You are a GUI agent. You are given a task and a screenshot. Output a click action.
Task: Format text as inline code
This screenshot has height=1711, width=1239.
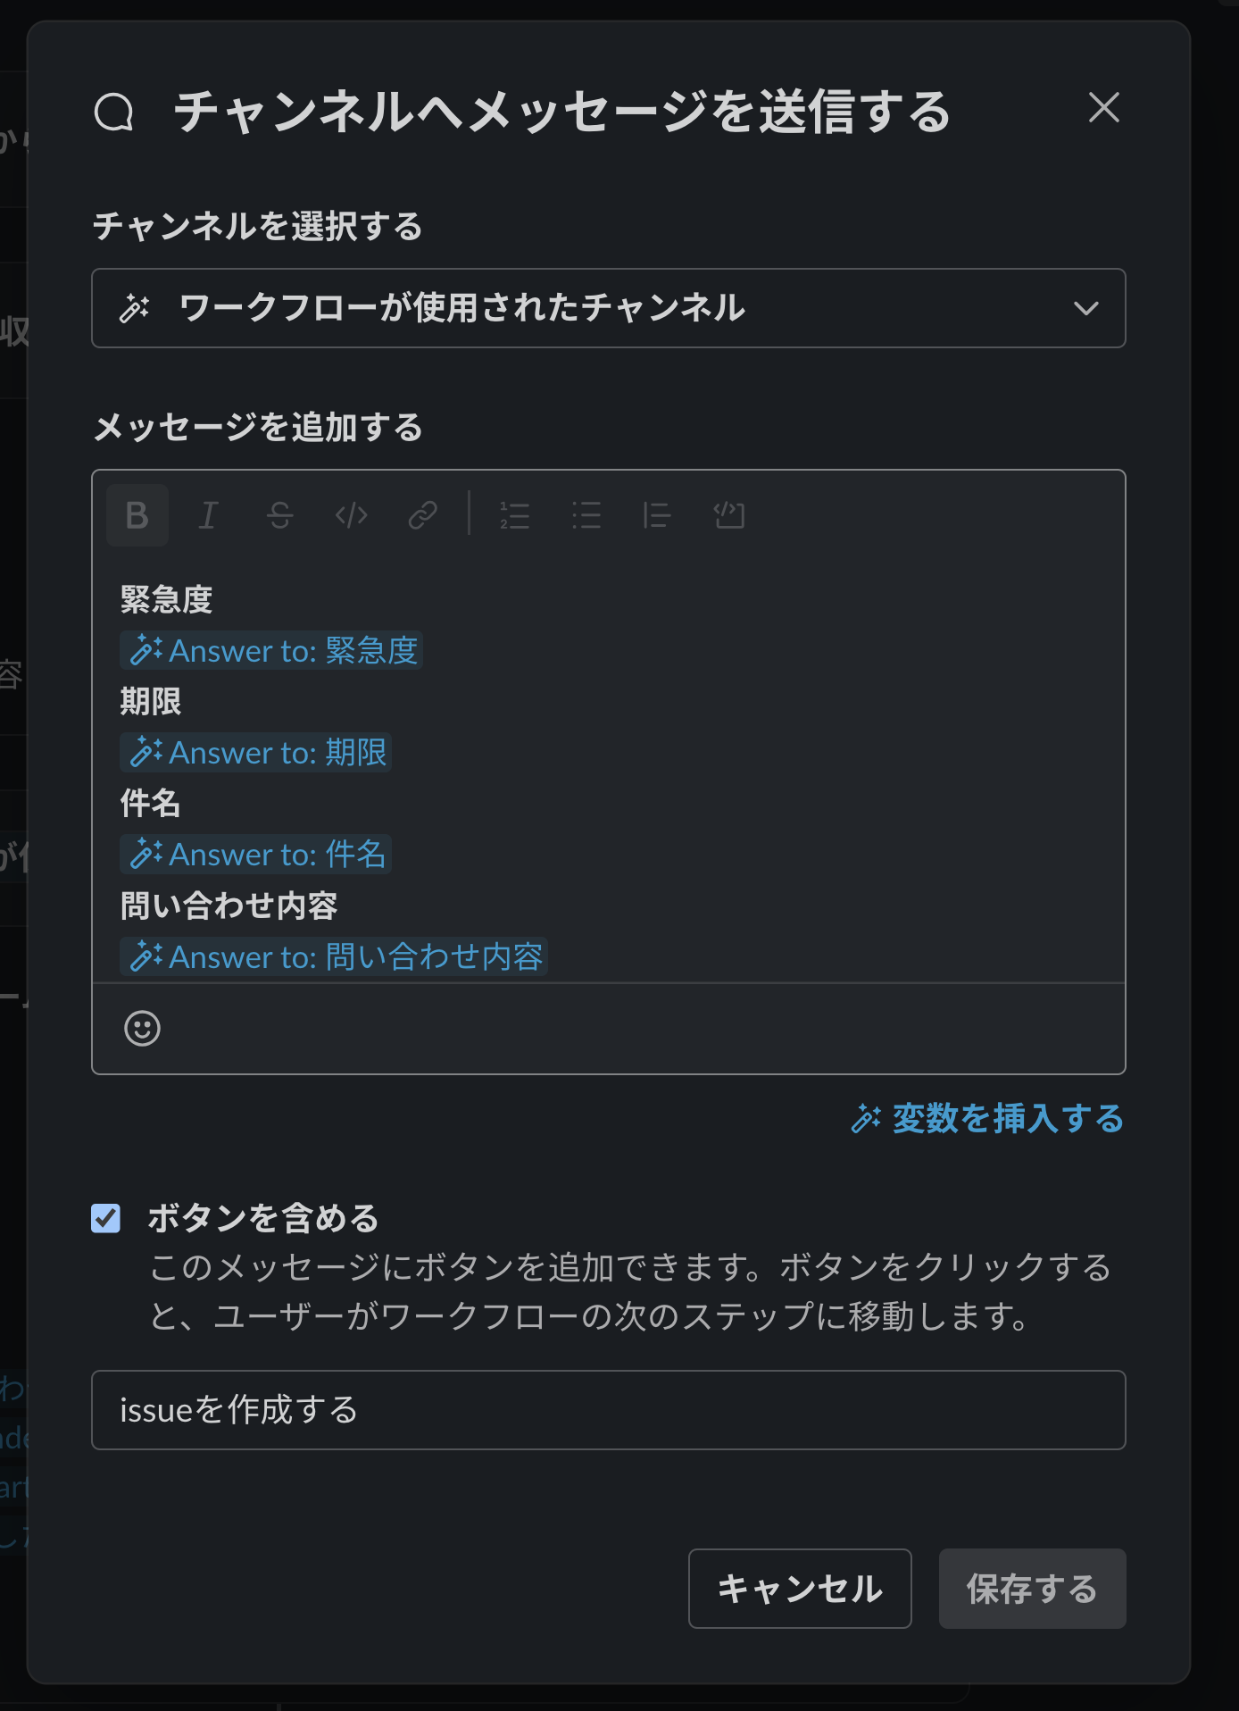coord(350,515)
